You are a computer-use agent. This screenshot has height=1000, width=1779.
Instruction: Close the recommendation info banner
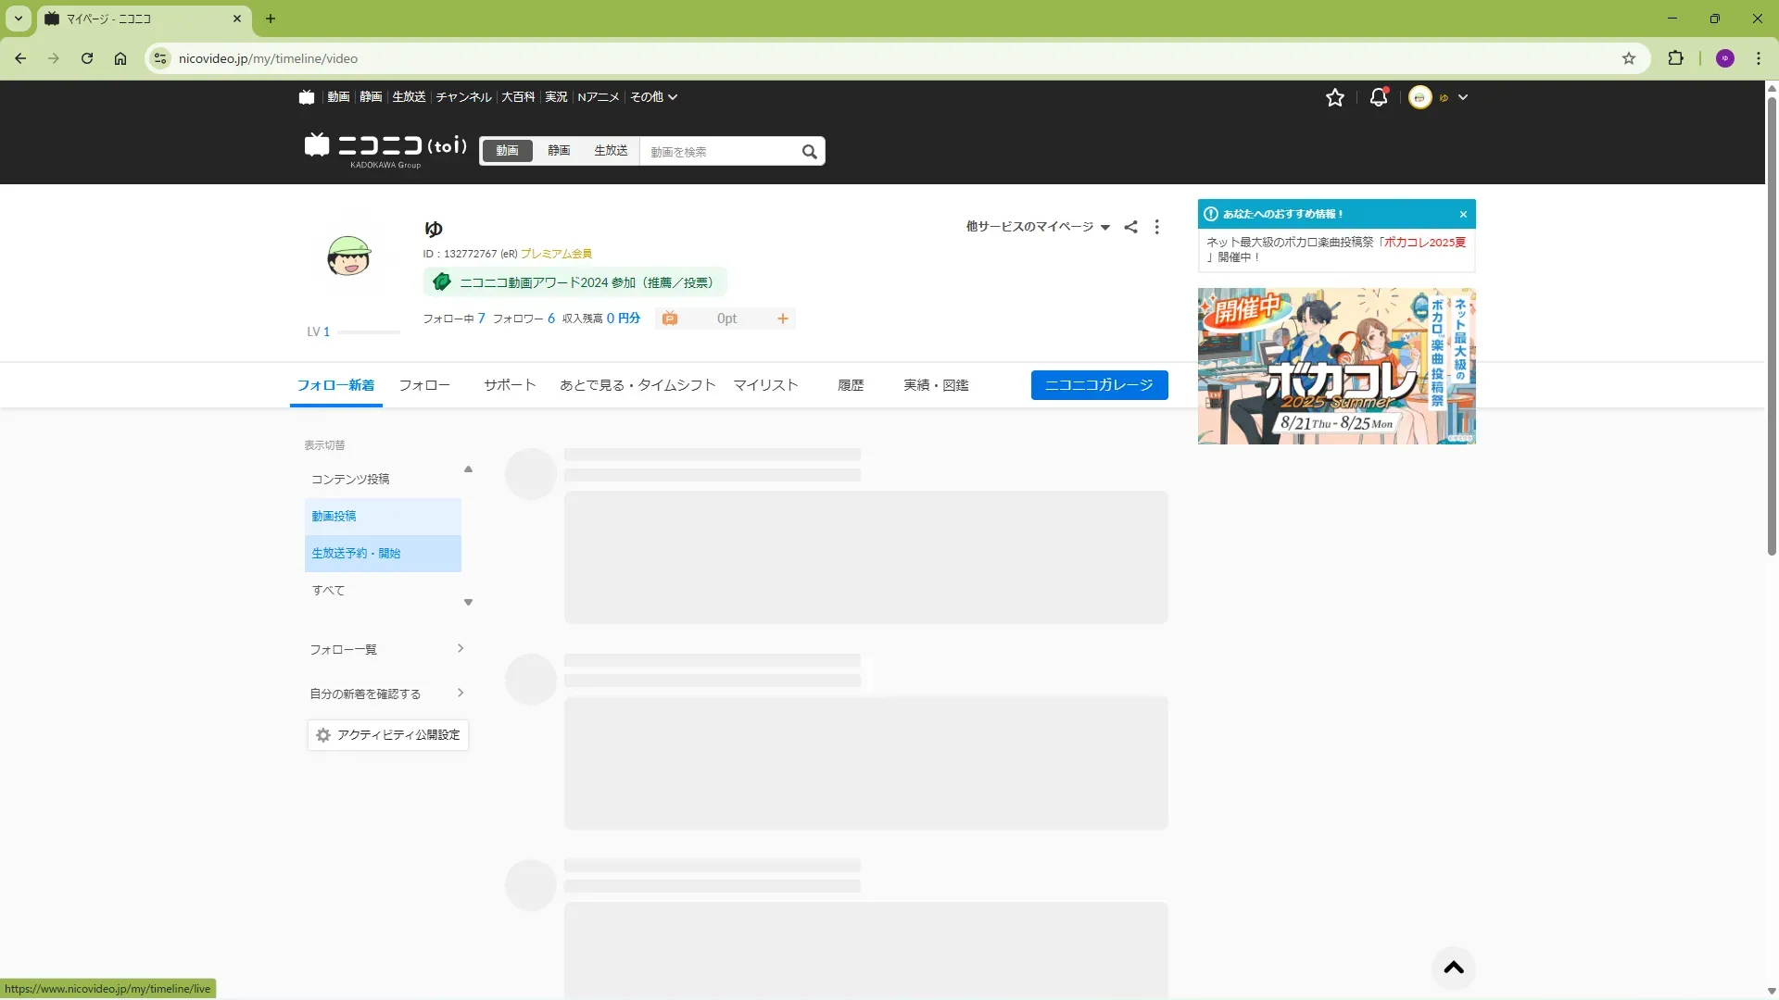(x=1463, y=214)
